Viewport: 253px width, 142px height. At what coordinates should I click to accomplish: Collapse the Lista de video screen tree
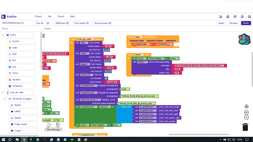(3, 92)
